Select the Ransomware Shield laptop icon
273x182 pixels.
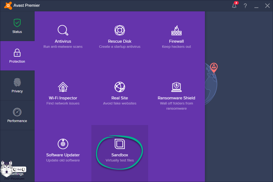coord(176,87)
